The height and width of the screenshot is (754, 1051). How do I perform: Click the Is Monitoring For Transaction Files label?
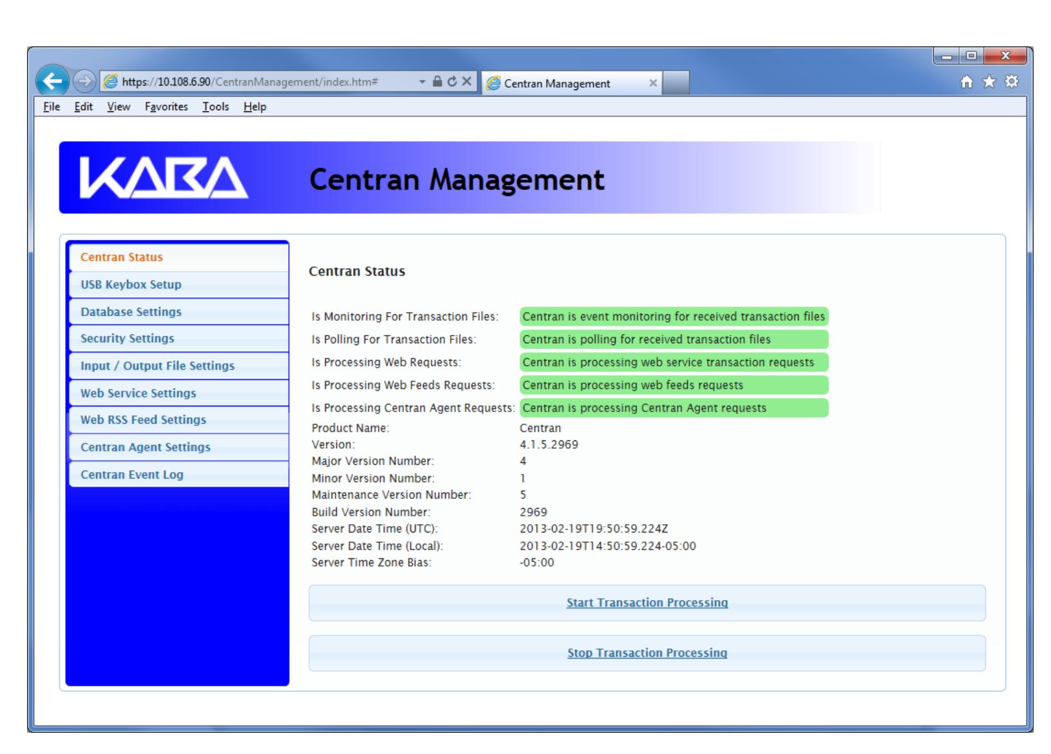click(x=405, y=317)
